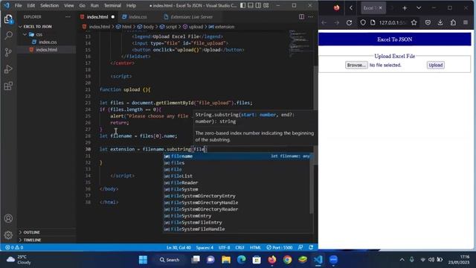Open Windows Start menu
This screenshot has width=476, height=268.
(143, 260)
